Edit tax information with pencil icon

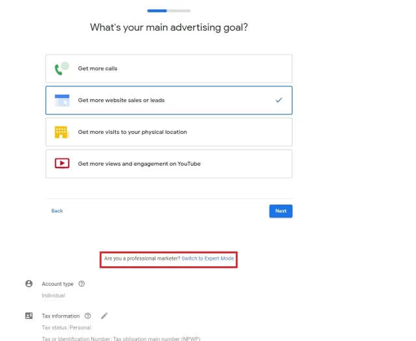[x=104, y=316]
